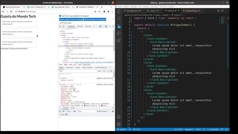
Task: Open flexbox editor icon beside display flex
Action: coord(74,90)
